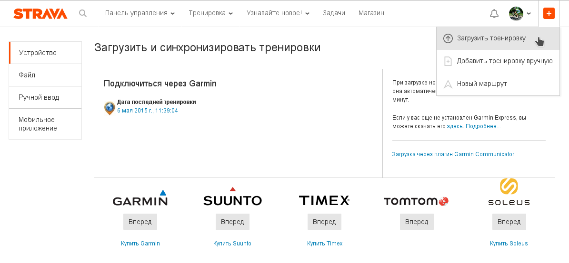Click Вперед button under Soleus
Screen dimensions: 569x263
[x=509, y=222]
